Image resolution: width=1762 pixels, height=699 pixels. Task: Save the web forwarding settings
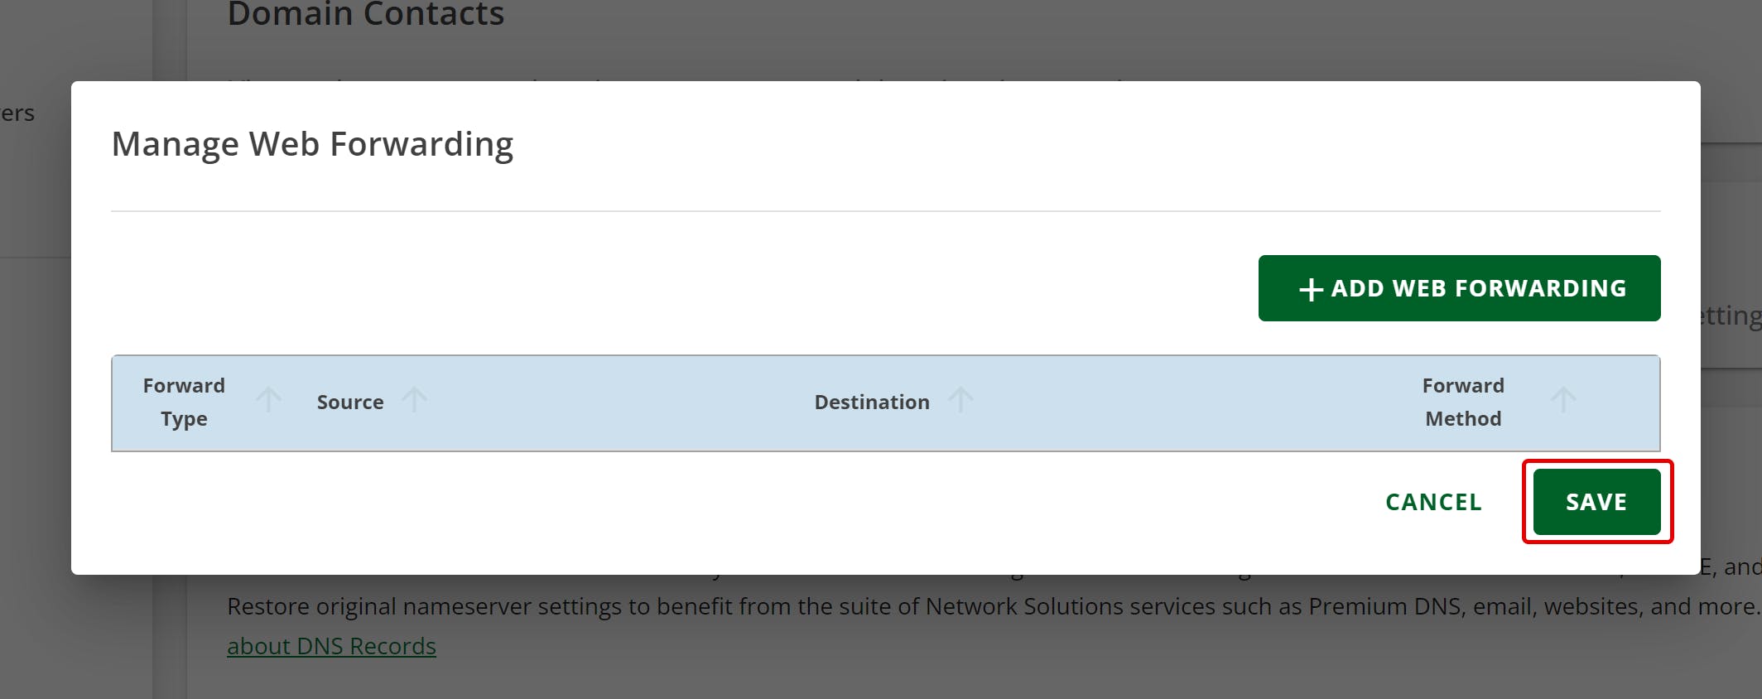[1596, 502]
